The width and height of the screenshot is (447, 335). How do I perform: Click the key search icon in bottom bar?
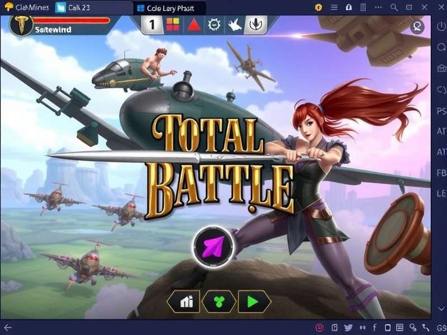[413, 328]
